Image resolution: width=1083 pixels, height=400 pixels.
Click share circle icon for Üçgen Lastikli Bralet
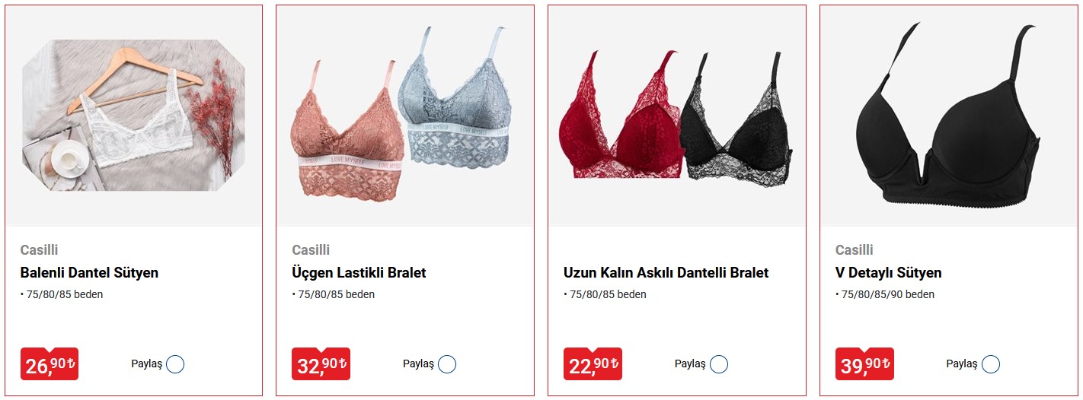pos(447,364)
